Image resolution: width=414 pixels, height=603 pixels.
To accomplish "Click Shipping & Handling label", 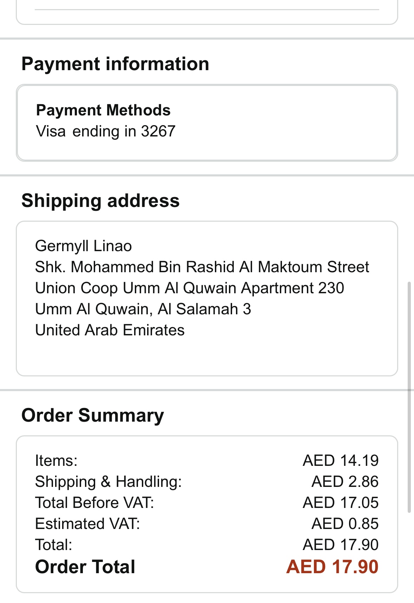I will [109, 482].
